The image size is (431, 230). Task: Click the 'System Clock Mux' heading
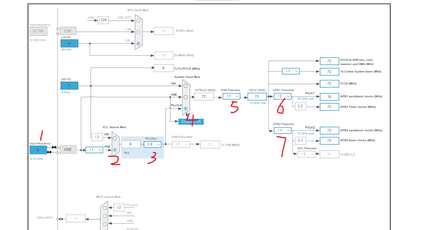pos(187,77)
